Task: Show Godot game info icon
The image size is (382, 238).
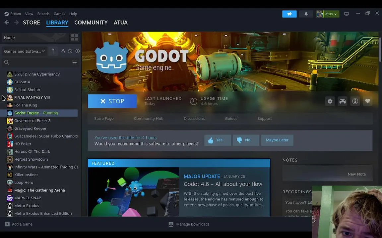Action: tap(355, 101)
